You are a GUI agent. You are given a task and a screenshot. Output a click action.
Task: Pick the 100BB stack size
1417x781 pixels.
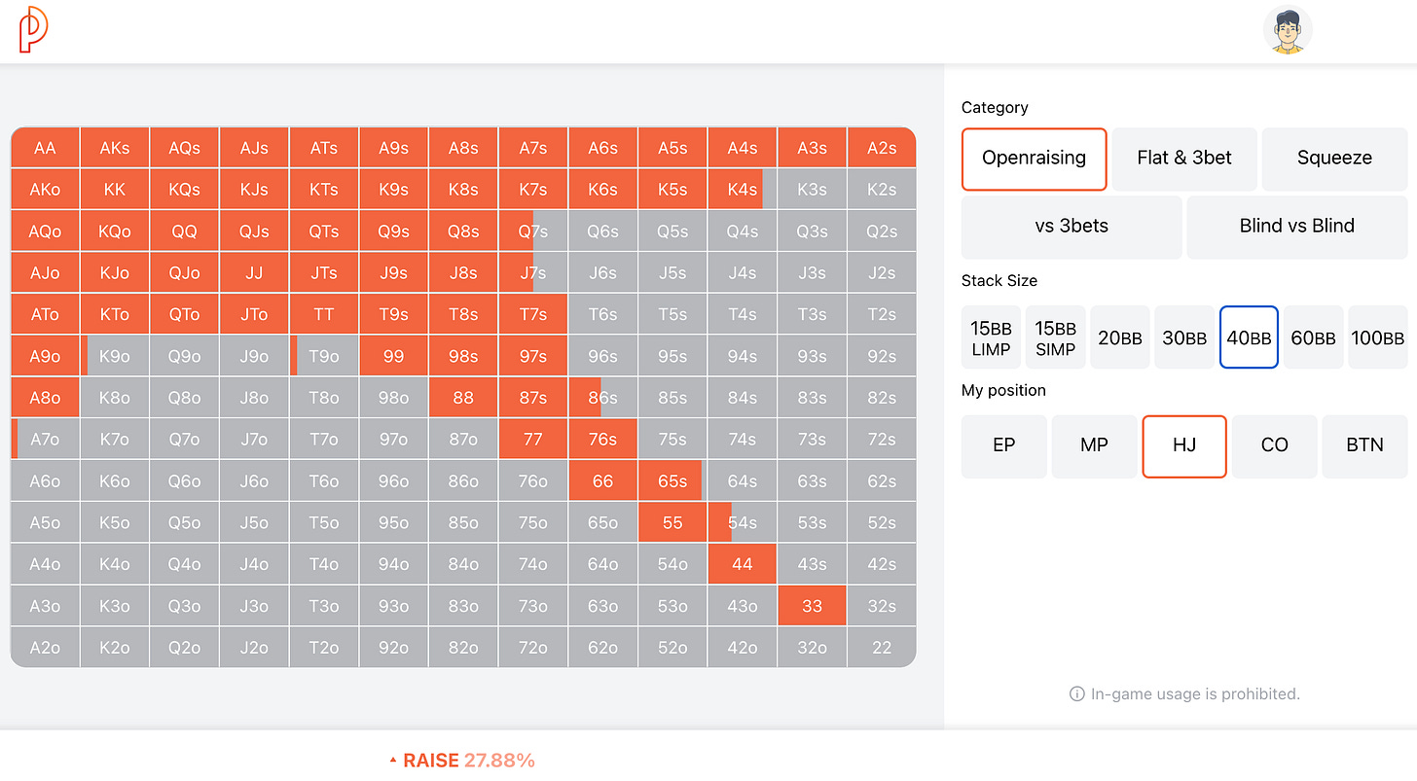point(1377,337)
